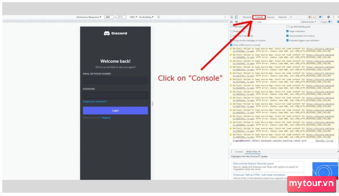Select the What's New drawer tab
The image size is (339, 196).
click(x=252, y=151)
